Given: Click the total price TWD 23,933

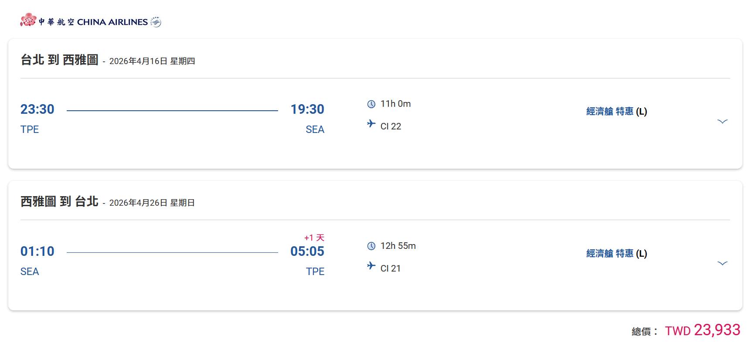Looking at the screenshot, I should pyautogui.click(x=702, y=330).
